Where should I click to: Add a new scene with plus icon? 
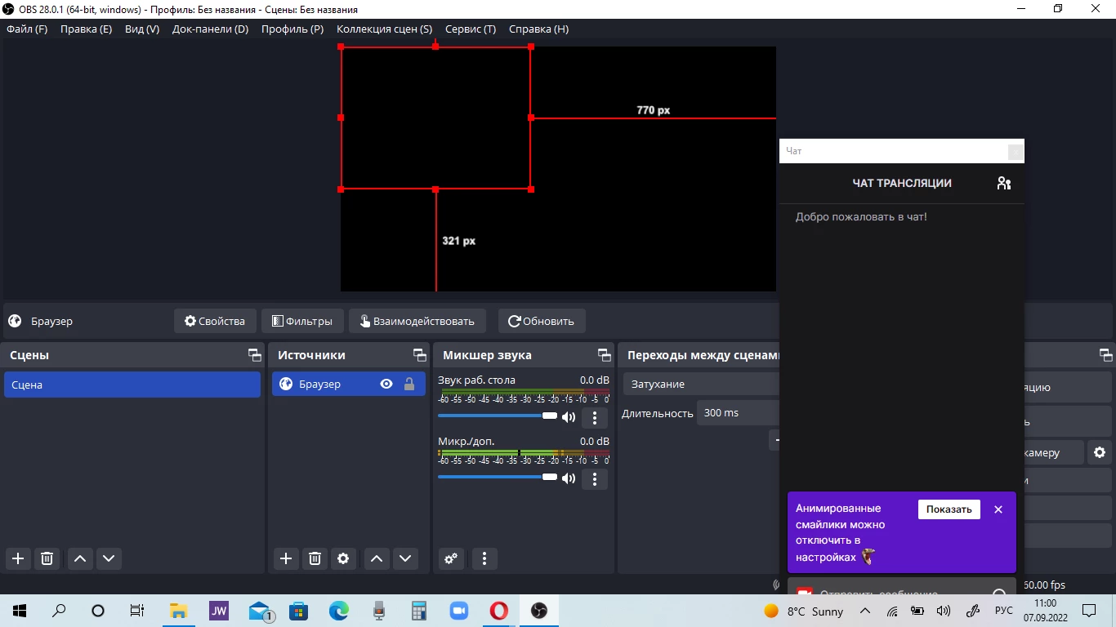[x=18, y=558]
